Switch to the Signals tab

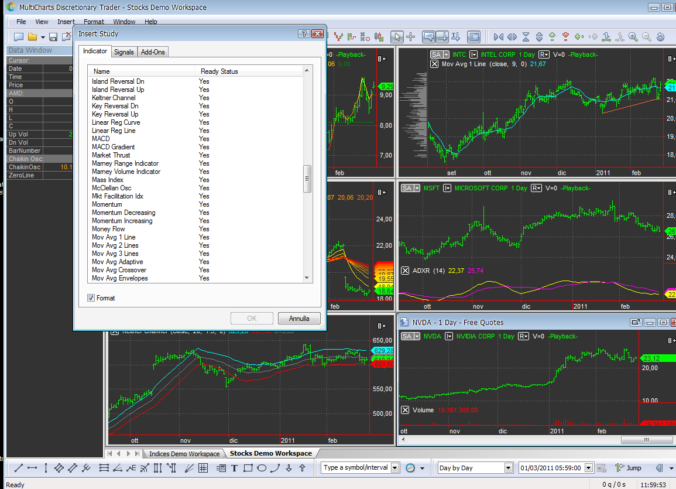123,52
